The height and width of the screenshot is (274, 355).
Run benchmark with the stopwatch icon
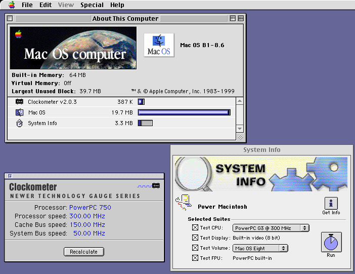pyautogui.click(x=331, y=242)
